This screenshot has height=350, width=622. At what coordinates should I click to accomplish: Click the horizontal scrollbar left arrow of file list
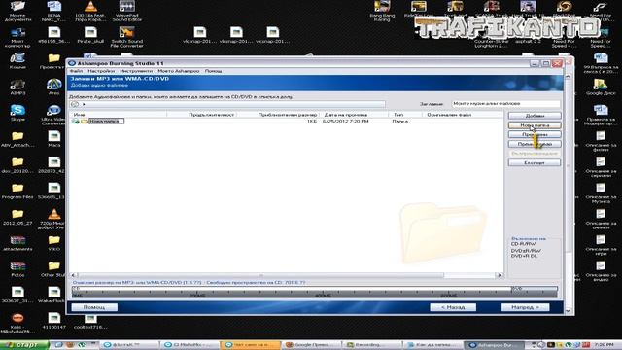(74, 275)
